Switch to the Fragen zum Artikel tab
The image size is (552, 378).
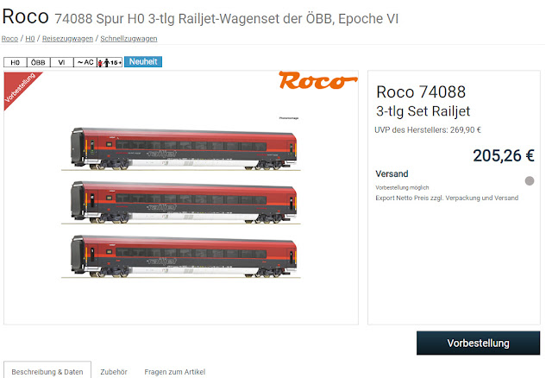174,372
